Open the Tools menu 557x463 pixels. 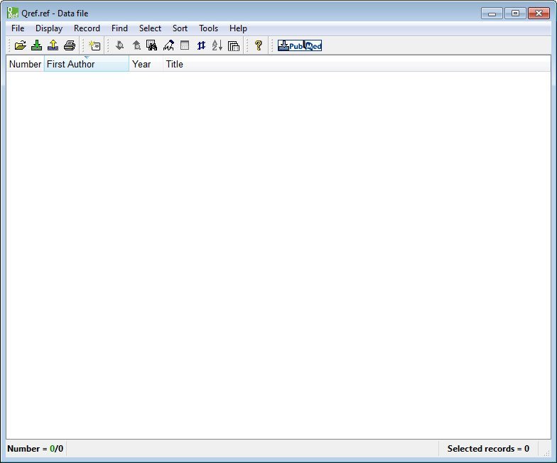208,28
